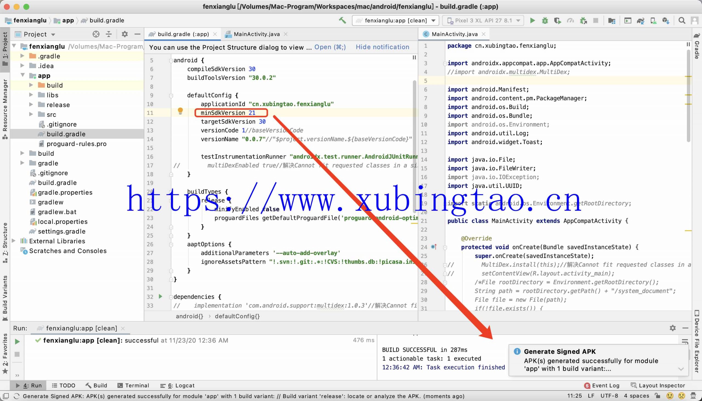Open run configuration dropdown fenxianglu:app [clean]

pyautogui.click(x=395, y=20)
